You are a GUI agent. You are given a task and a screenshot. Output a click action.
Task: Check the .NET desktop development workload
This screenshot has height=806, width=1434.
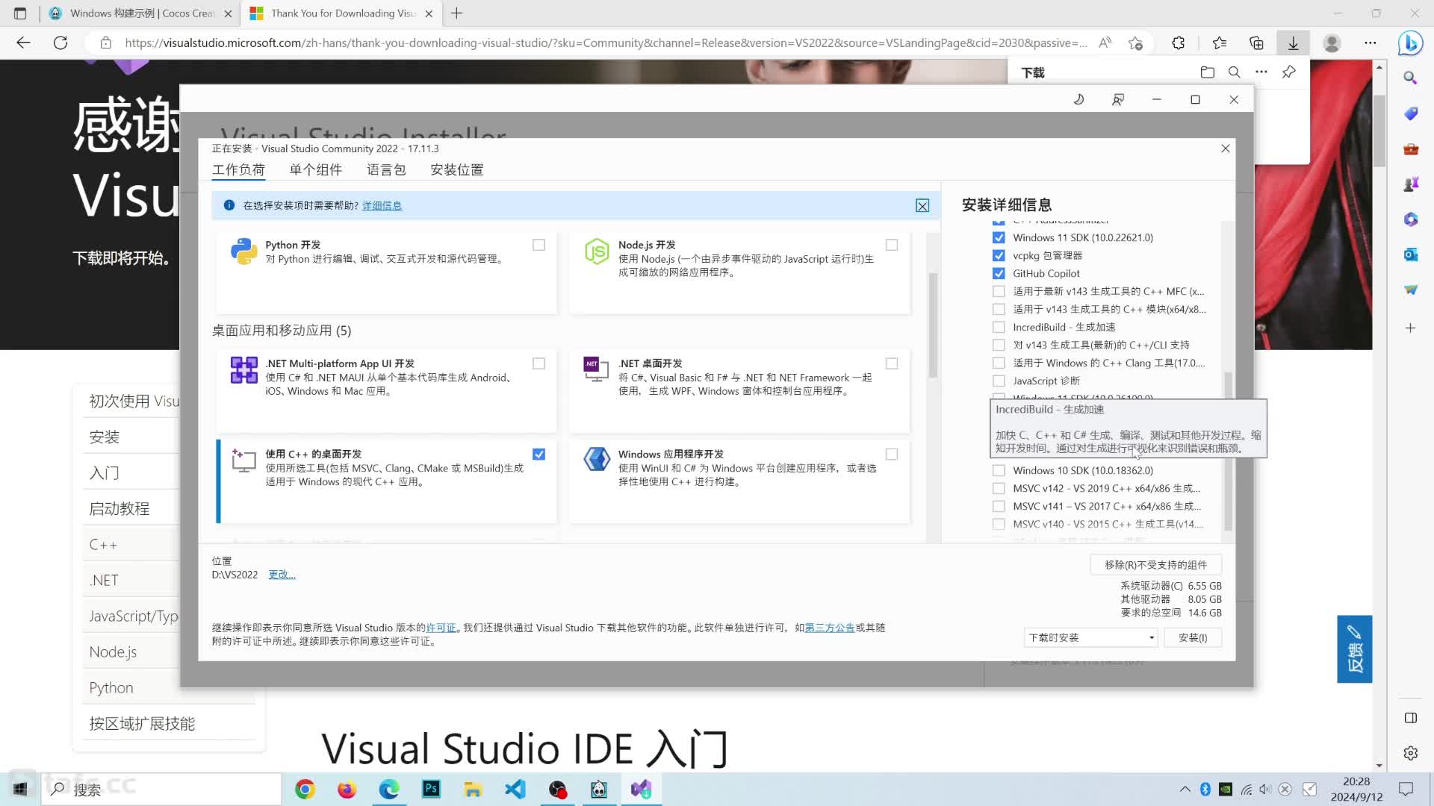tap(891, 363)
